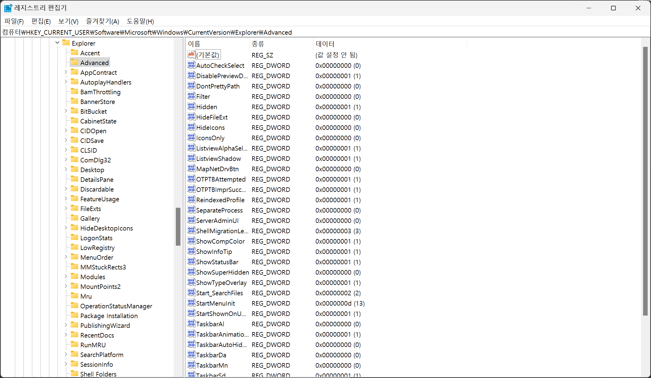Click the DWORD icon beside TaskbarAl
Screen dimensions: 651x378
(x=191, y=324)
